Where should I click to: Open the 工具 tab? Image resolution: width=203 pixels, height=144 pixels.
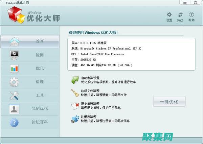(30, 96)
